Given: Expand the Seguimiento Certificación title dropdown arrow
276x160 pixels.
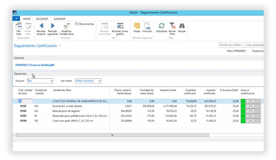Looking at the screenshot, I should [x=60, y=45].
